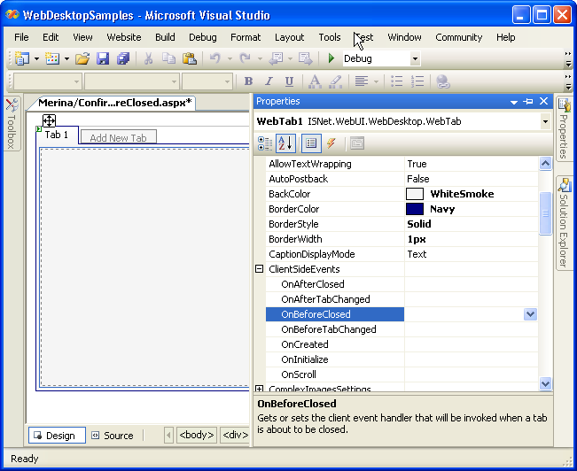Toggle Italic formatting

(269, 81)
